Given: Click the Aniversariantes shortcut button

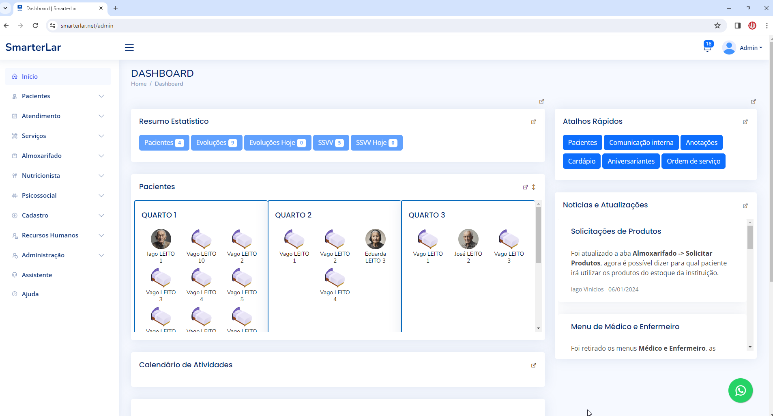Looking at the screenshot, I should pyautogui.click(x=631, y=161).
